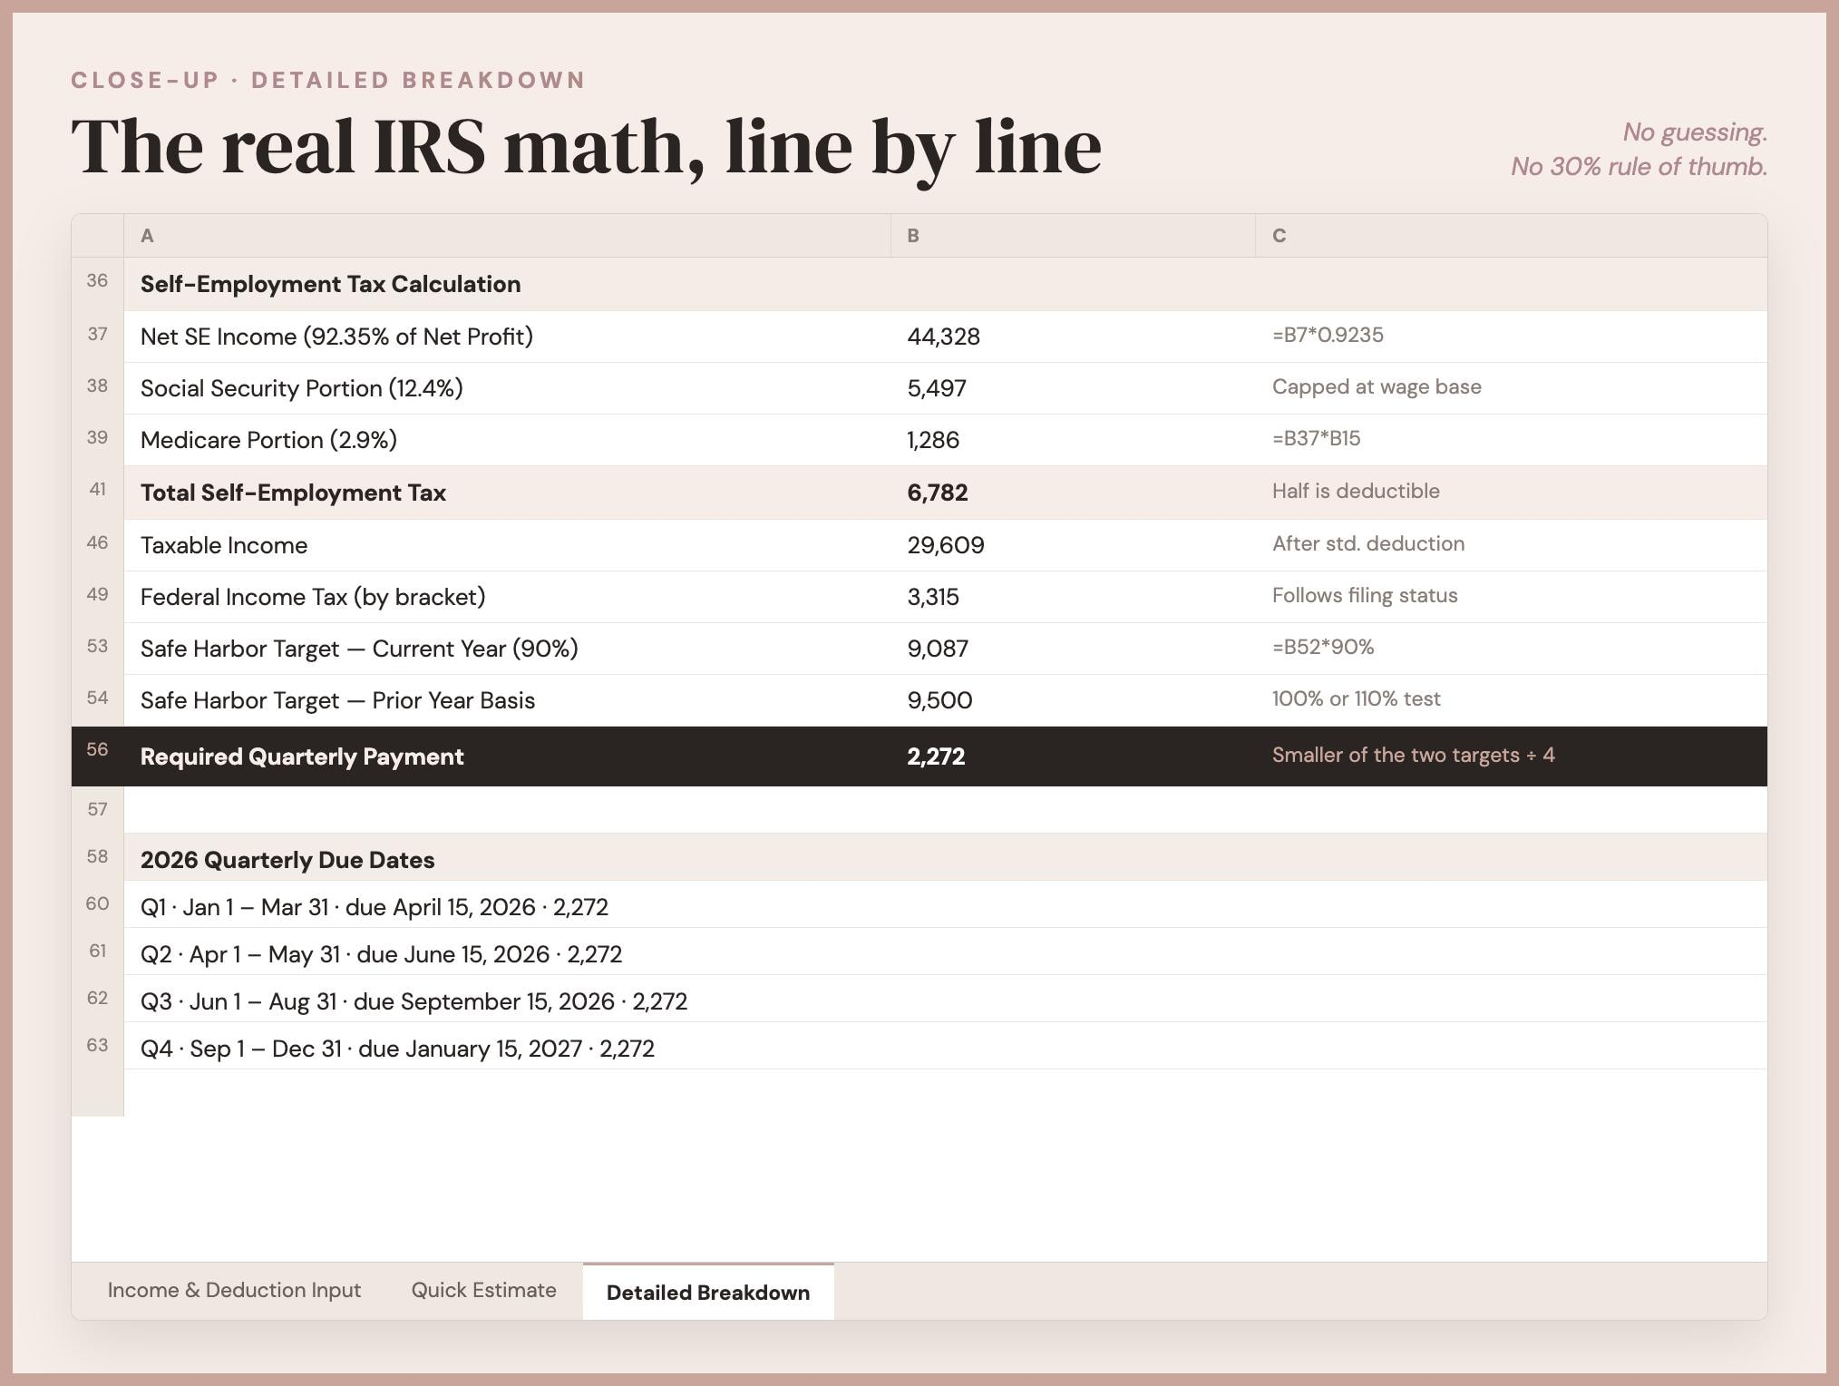Screen dimensions: 1839x1386
Task: Click the Federal Income Tax (by bracket) cell
Action: pos(507,597)
